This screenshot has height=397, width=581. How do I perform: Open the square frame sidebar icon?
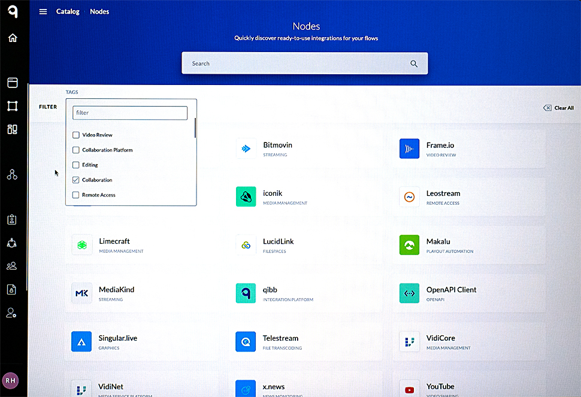coord(13,106)
